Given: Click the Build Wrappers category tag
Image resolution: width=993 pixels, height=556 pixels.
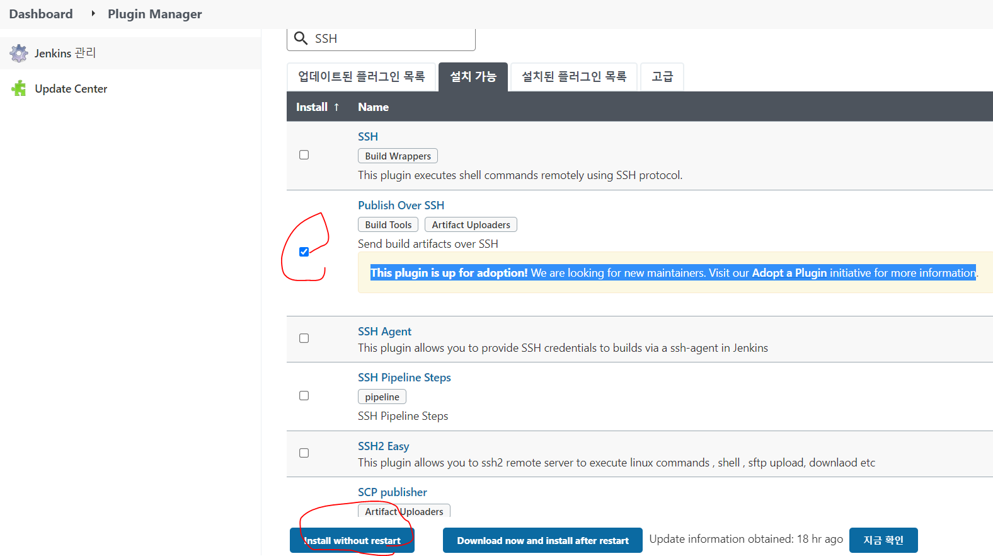Looking at the screenshot, I should (398, 156).
